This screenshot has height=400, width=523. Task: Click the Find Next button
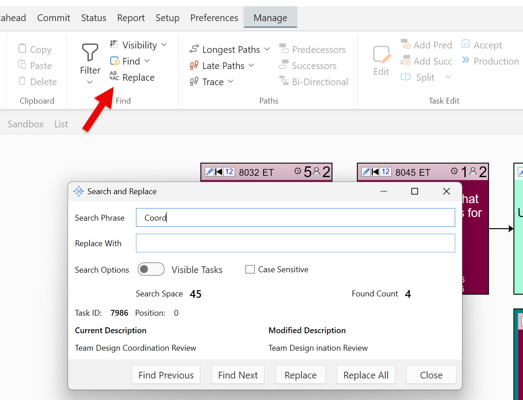tap(238, 375)
